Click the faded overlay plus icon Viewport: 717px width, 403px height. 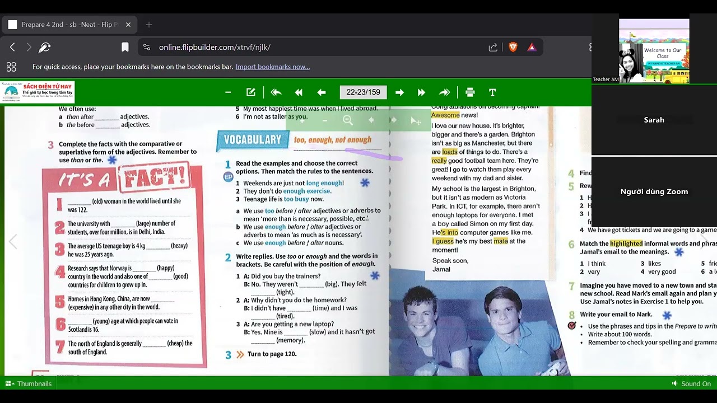[302, 120]
